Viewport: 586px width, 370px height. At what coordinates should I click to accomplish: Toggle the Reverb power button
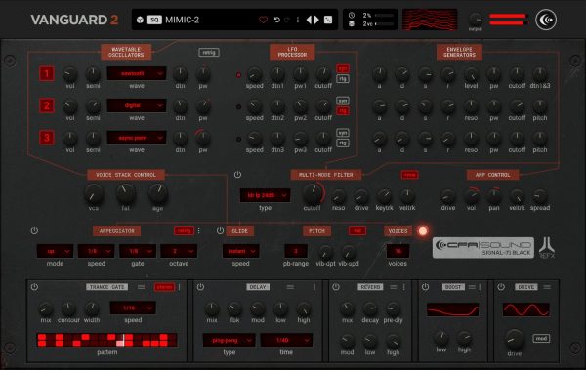(336, 287)
